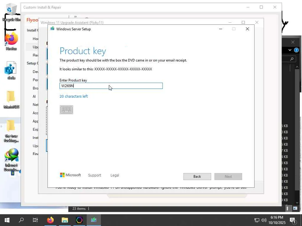Screen dimensions: 302x226
Task: Switch to Firefox on the taskbar
Action: tap(50, 220)
